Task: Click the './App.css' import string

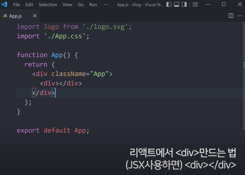Action: (x=65, y=36)
